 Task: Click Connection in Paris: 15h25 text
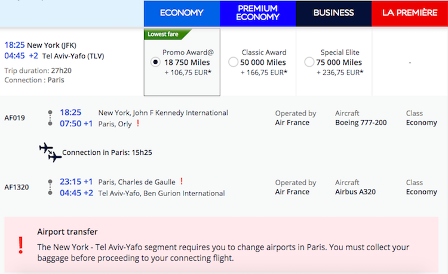pos(107,152)
